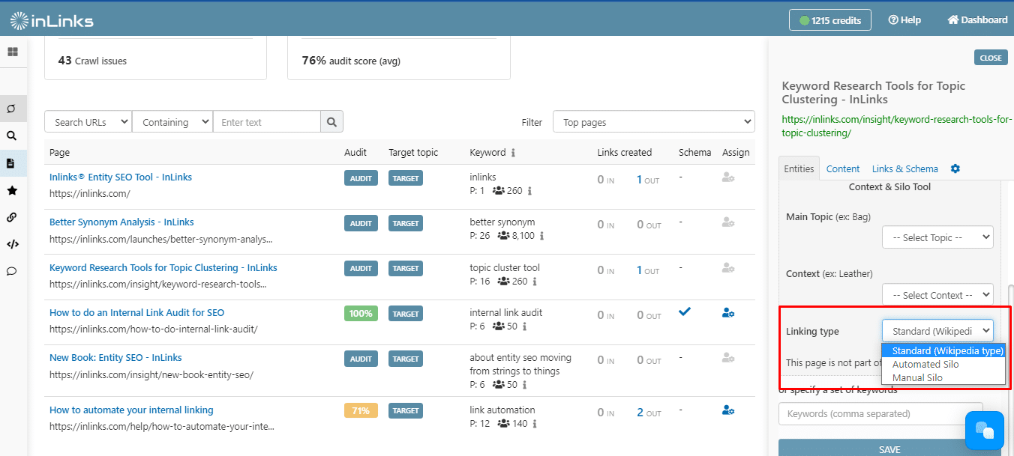Viewport: 1014px width, 456px height.
Task: Select the star icon in left sidebar
Action: click(x=12, y=190)
